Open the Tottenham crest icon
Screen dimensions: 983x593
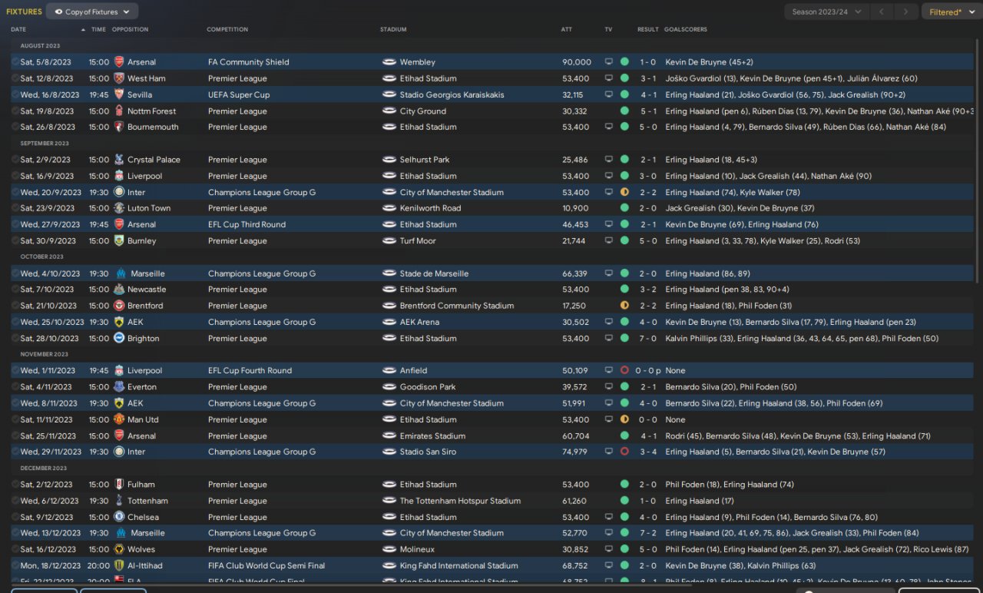(119, 501)
